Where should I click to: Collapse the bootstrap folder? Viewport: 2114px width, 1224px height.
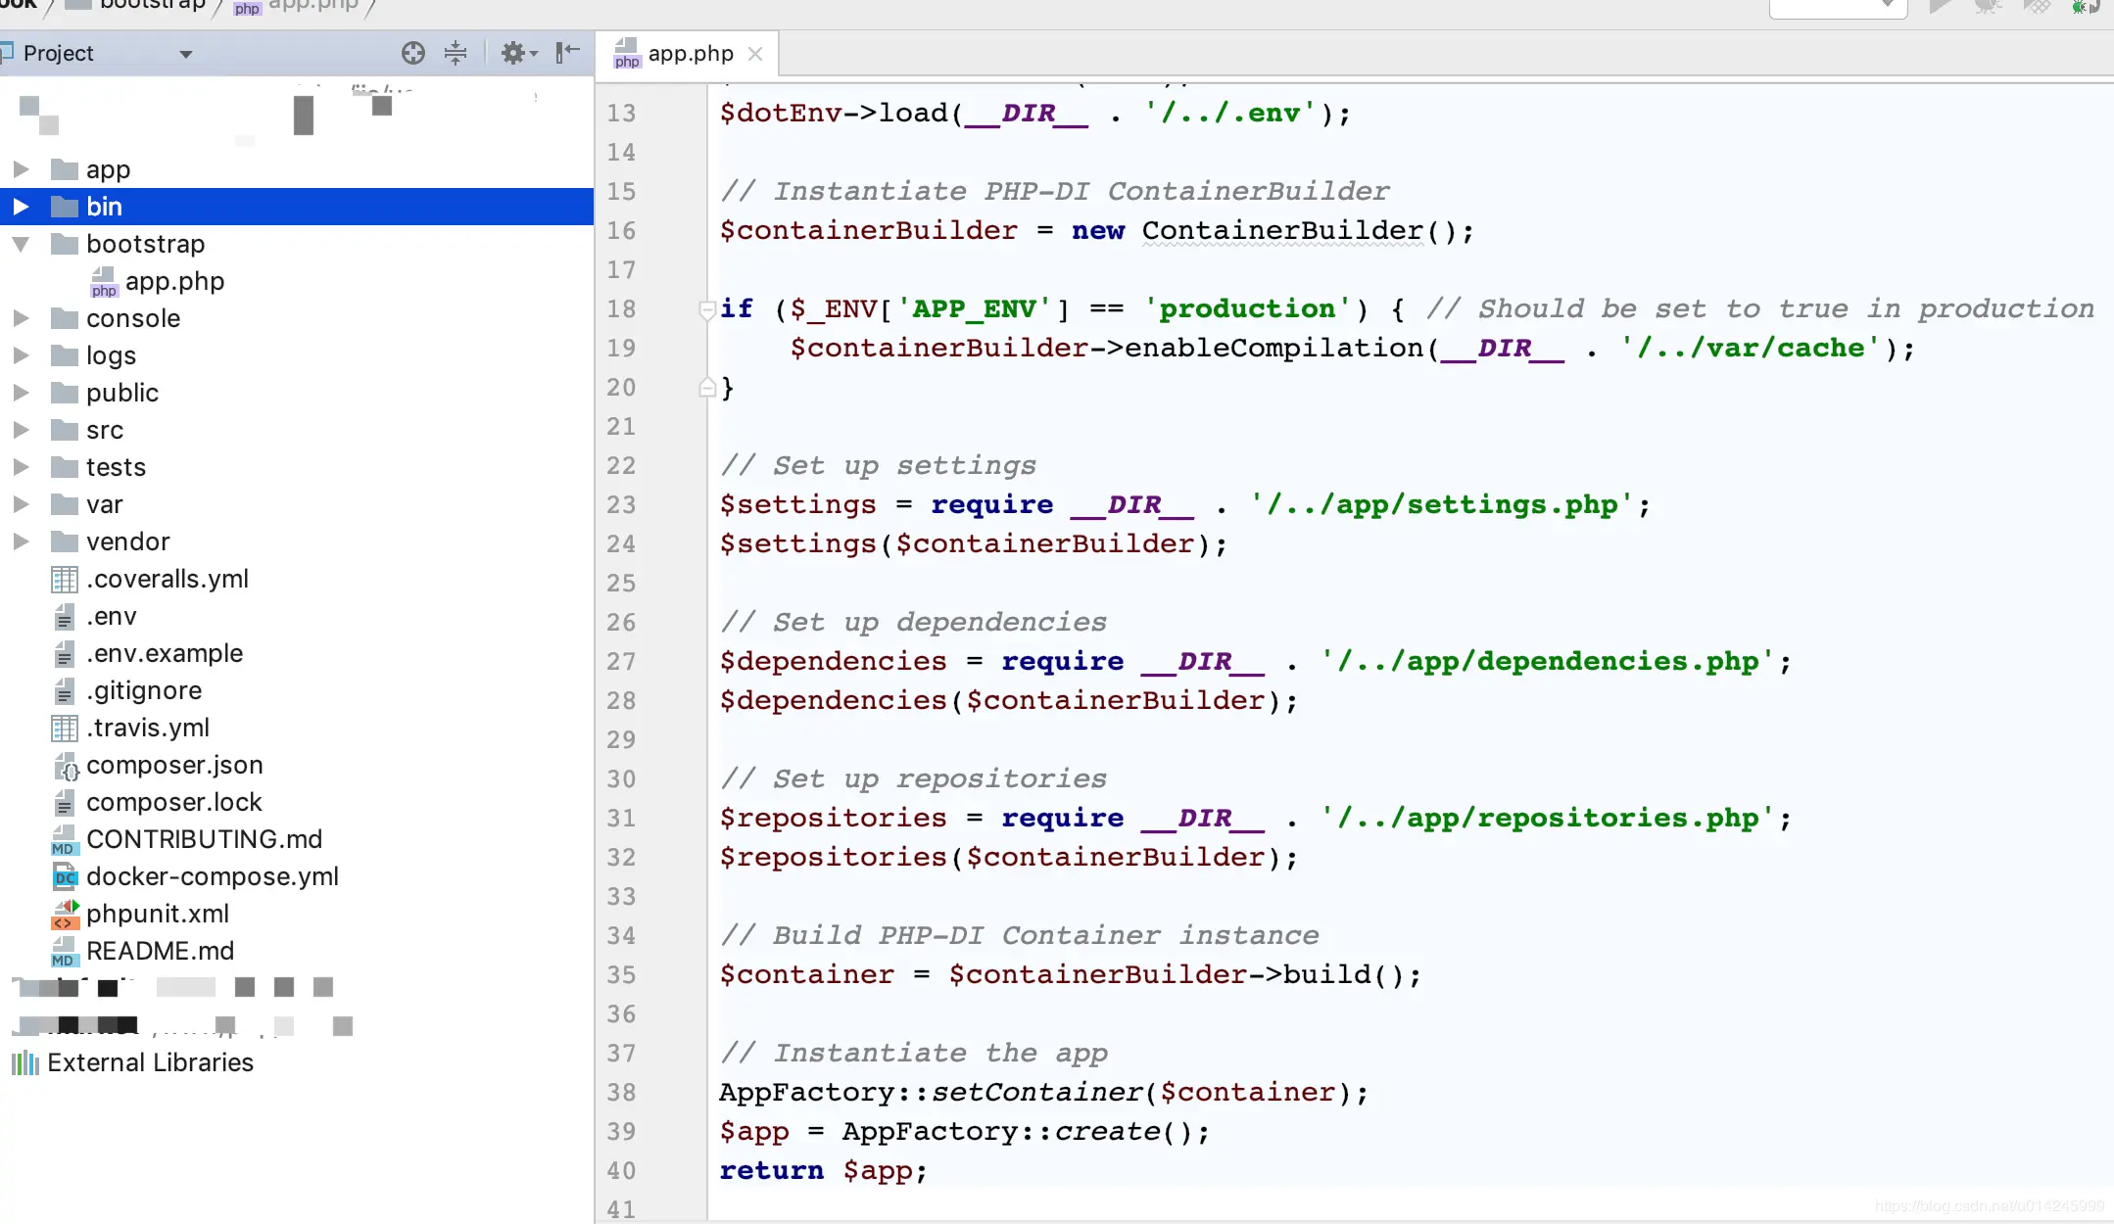21,244
